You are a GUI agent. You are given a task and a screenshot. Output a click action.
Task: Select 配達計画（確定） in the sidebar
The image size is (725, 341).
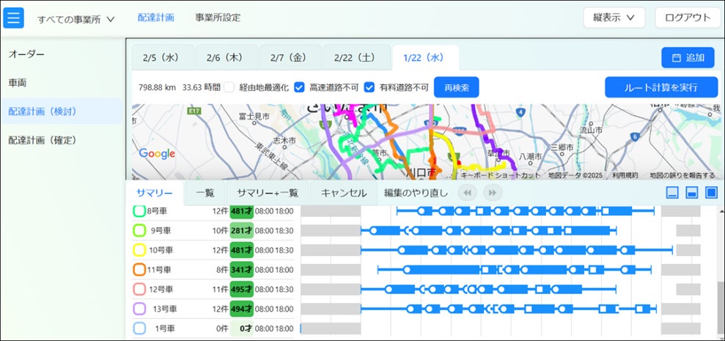(x=43, y=139)
